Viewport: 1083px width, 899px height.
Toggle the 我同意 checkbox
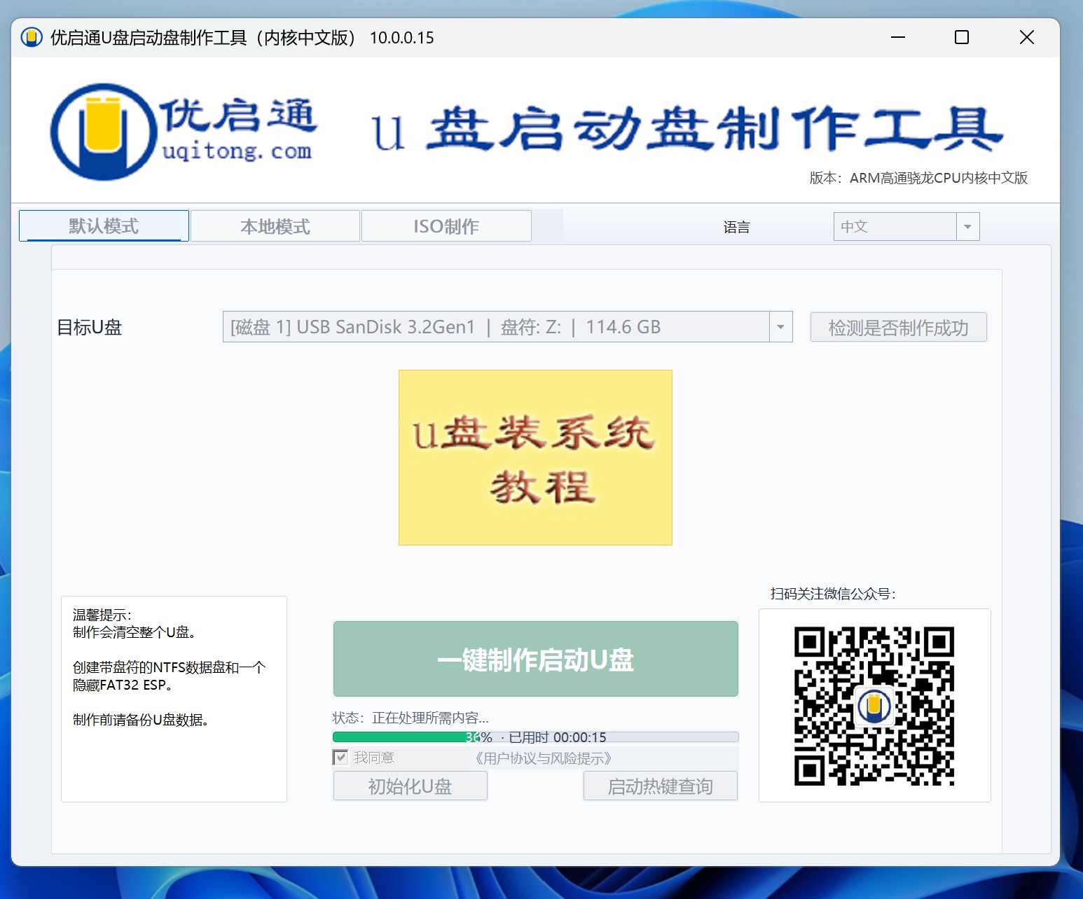[x=340, y=758]
